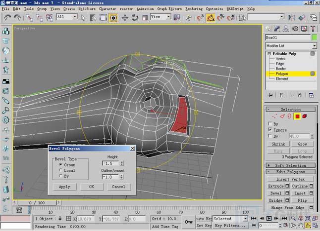The image size is (320, 231).
Task: Click Apply in Bevel Polygons dialog
Action: 64,187
